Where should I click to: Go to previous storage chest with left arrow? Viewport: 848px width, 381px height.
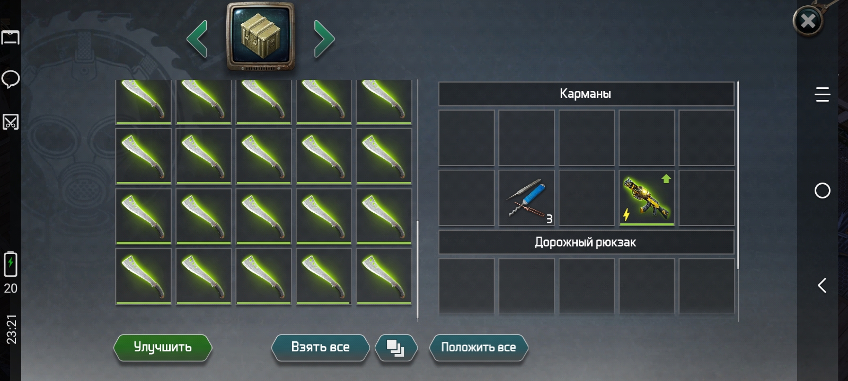click(x=197, y=38)
